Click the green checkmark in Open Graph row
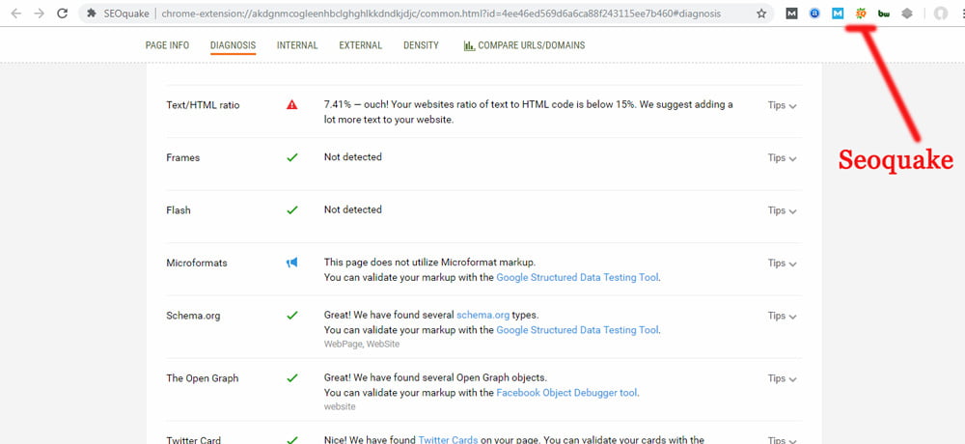 click(x=291, y=378)
